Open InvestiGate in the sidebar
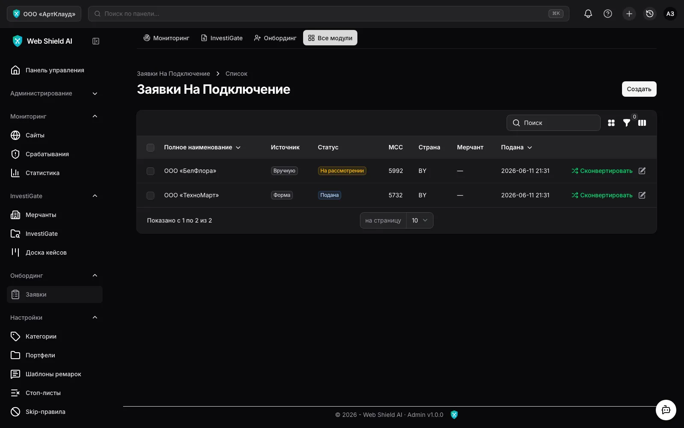Viewport: 684px width, 428px height. point(55,234)
